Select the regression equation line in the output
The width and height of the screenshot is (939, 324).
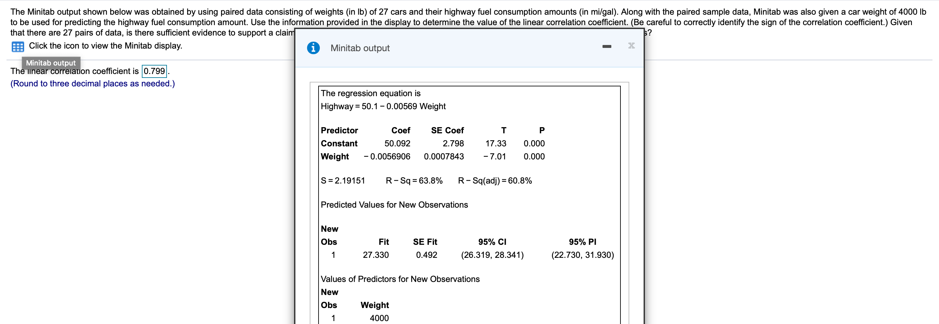pyautogui.click(x=383, y=106)
